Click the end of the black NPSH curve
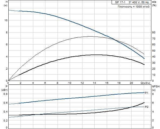The image size is (160, 129). (144, 103)
